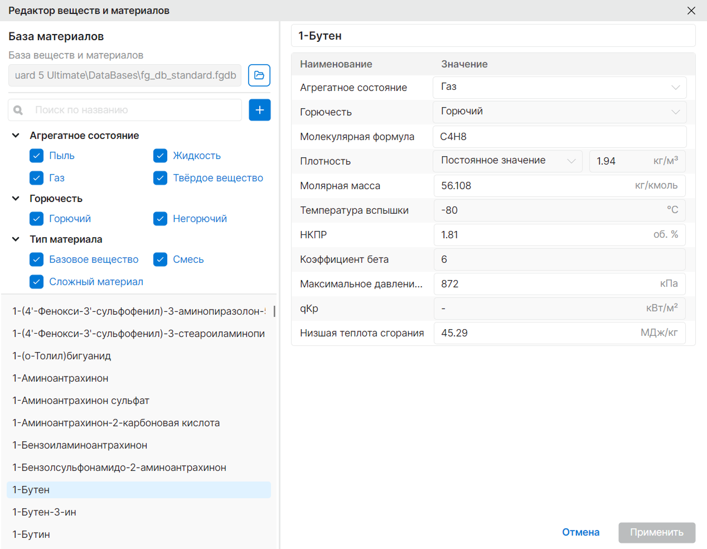
Task: Select 1-Бутен-3-ин in the materials list
Action: 139,512
